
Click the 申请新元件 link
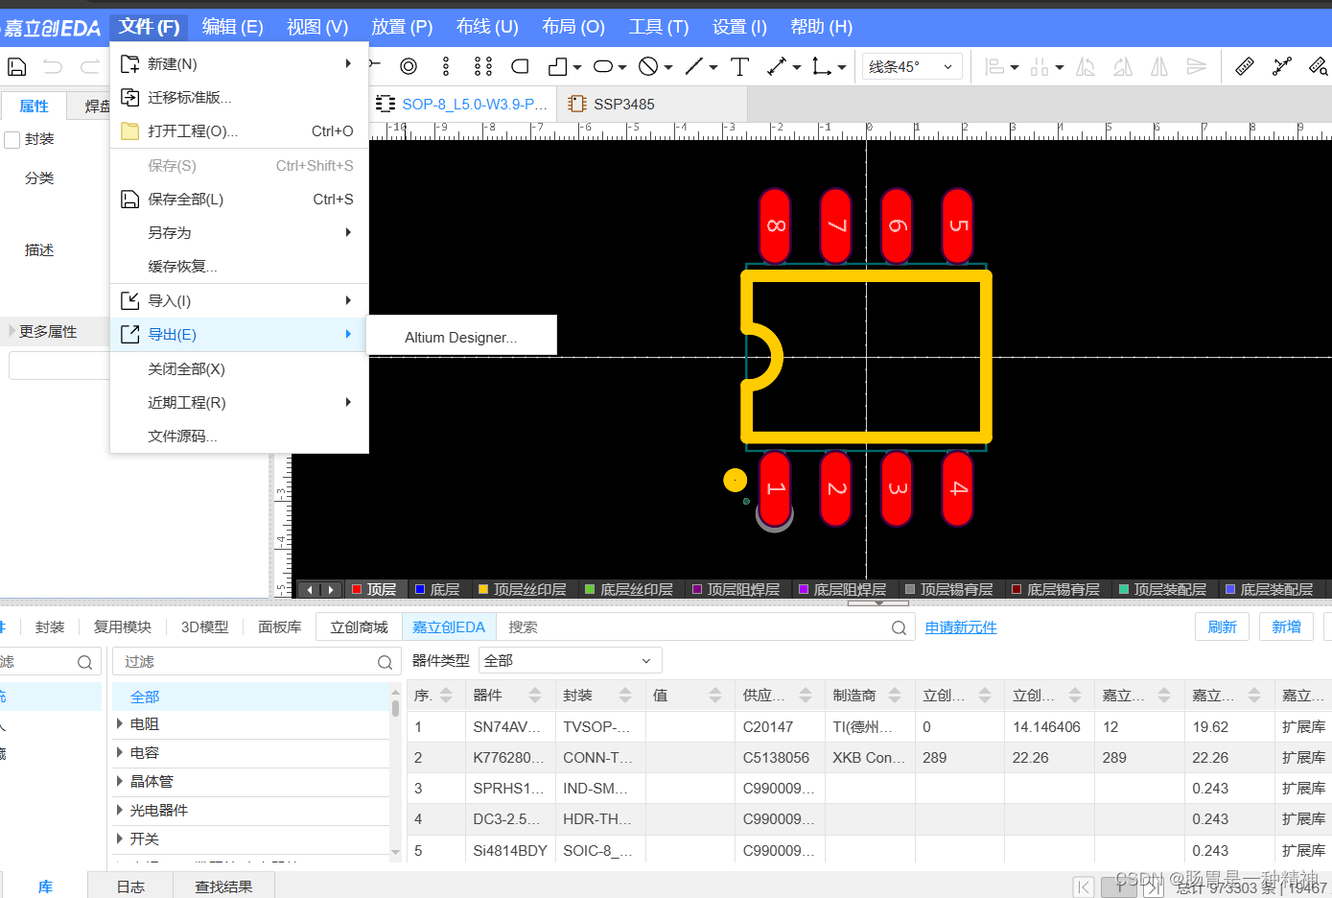[961, 627]
